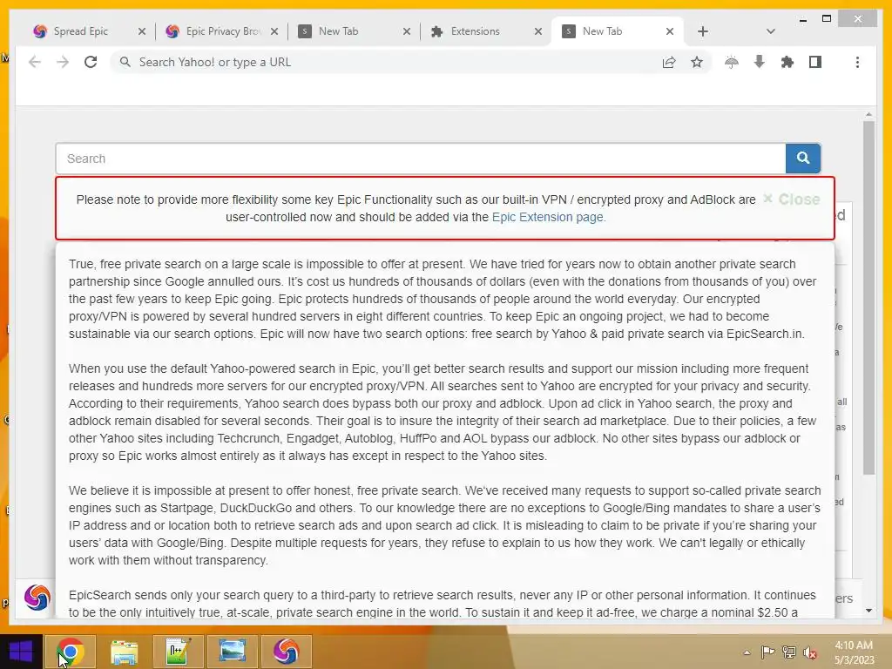Open the downloads arrow icon
Image resolution: width=892 pixels, height=669 pixels.
click(759, 62)
